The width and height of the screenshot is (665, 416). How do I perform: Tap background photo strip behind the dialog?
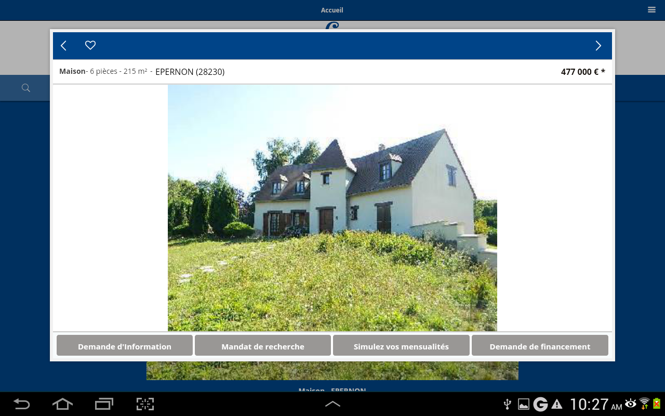click(332, 371)
